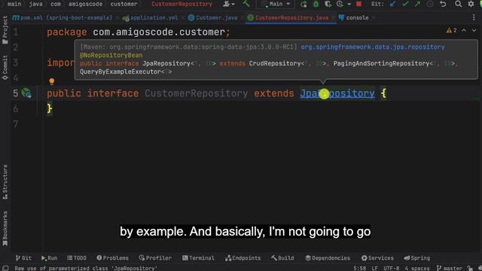Open Search Everywhere magnifier icon
Screen dimensions: 482x271
click(x=459, y=4)
